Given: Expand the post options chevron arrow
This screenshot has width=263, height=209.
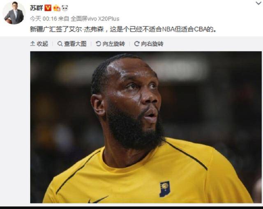Looking at the screenshot, I should click(x=258, y=3).
